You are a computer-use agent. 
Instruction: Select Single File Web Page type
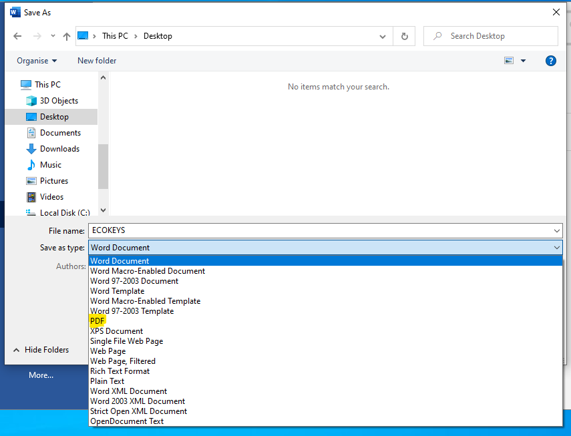tap(325, 341)
